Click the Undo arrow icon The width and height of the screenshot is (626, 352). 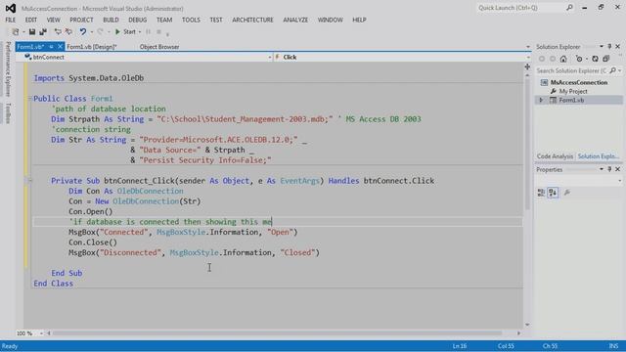point(82,31)
